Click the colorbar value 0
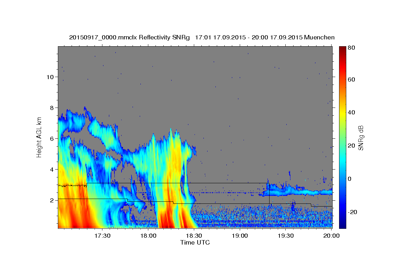This screenshot has height=274, width=411. [350, 179]
